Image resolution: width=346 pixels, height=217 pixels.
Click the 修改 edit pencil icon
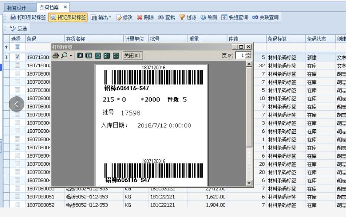119,17
